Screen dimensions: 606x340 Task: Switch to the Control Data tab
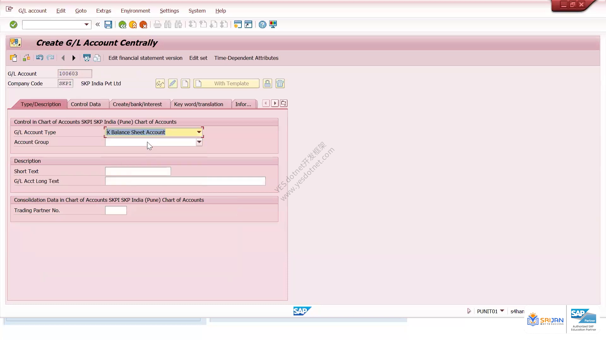pyautogui.click(x=86, y=104)
